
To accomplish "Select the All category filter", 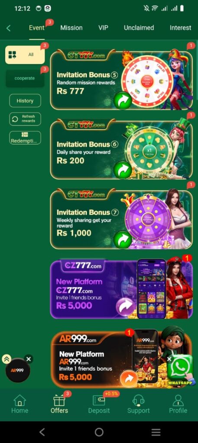I will 25,55.
